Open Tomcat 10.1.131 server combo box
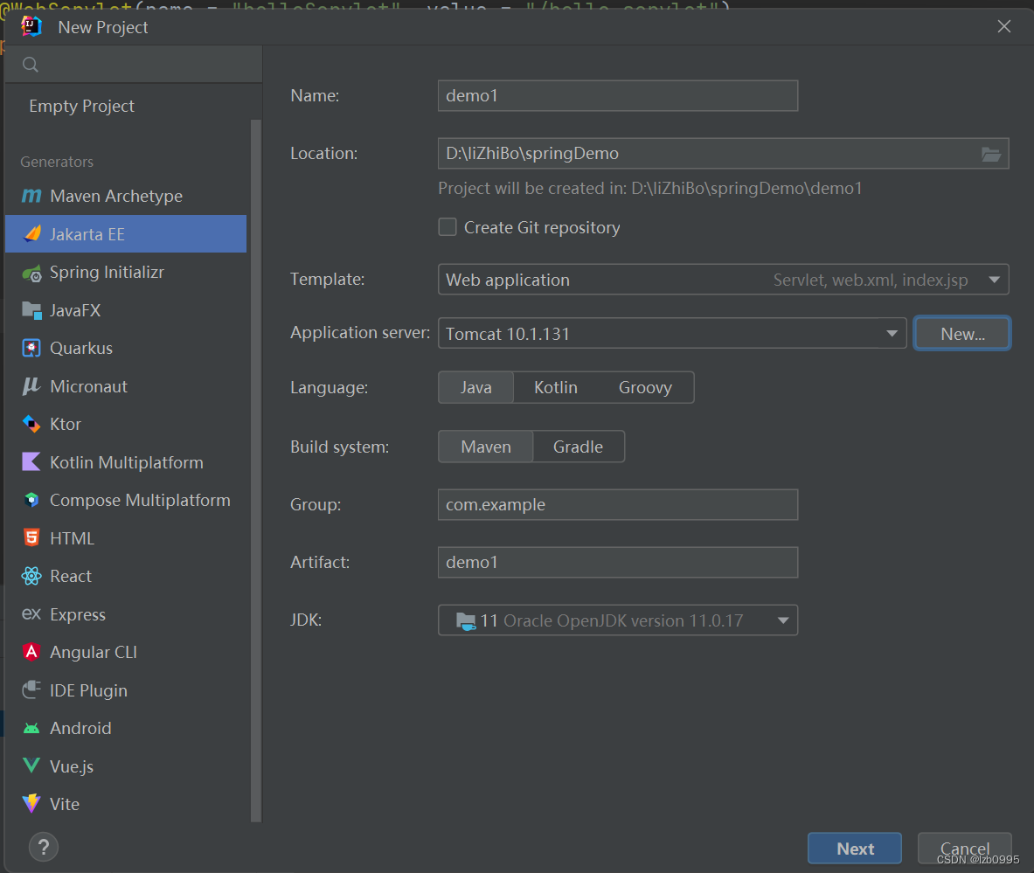This screenshot has width=1034, height=873. tap(673, 334)
